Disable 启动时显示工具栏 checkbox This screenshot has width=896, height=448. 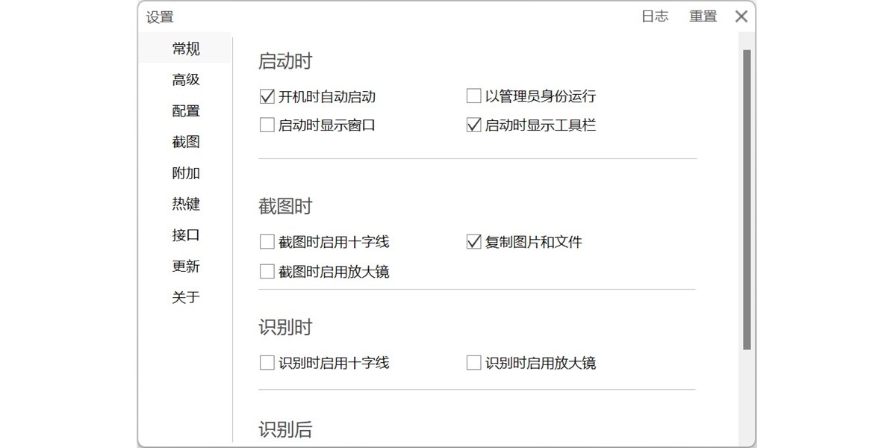473,125
